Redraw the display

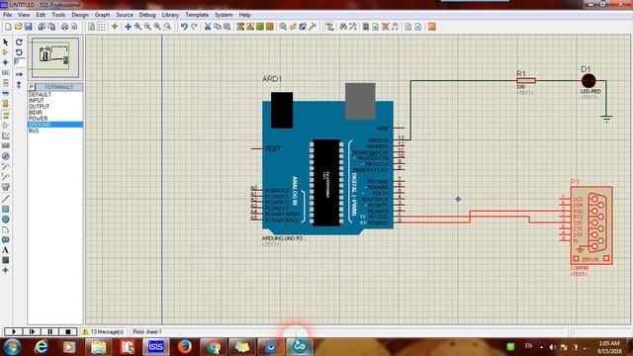(92, 27)
